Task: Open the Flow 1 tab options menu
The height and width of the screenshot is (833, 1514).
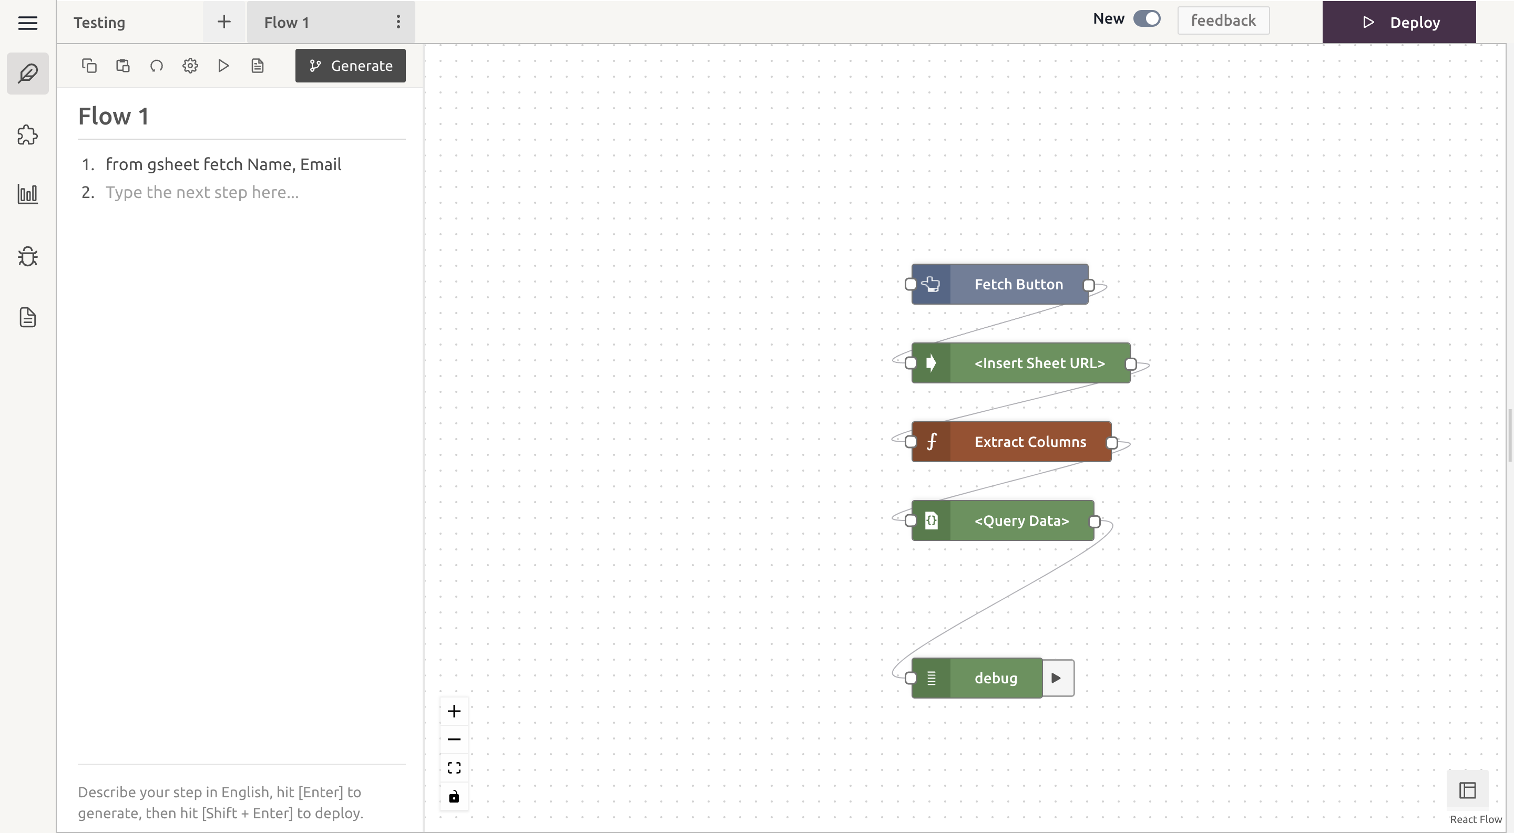Action: 398,22
